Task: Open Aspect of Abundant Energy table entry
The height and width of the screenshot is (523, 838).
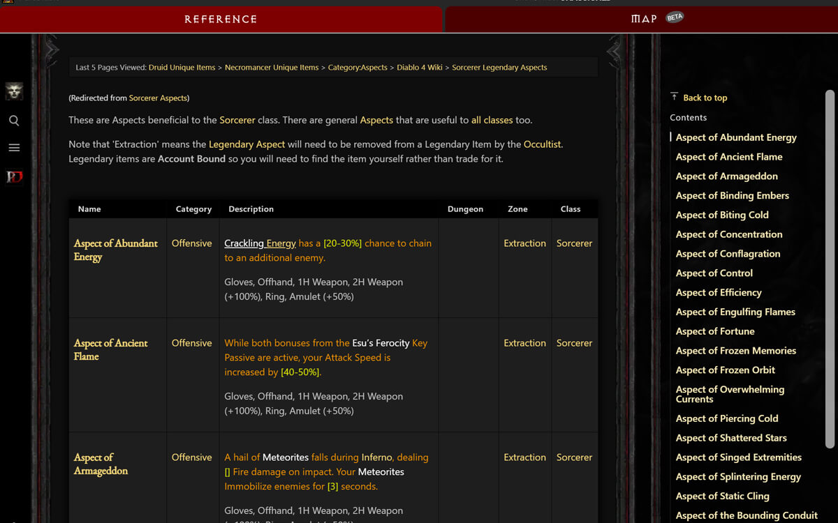Action: tap(116, 250)
